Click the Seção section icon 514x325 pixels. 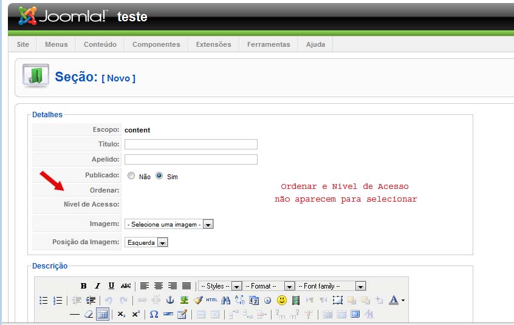36,76
